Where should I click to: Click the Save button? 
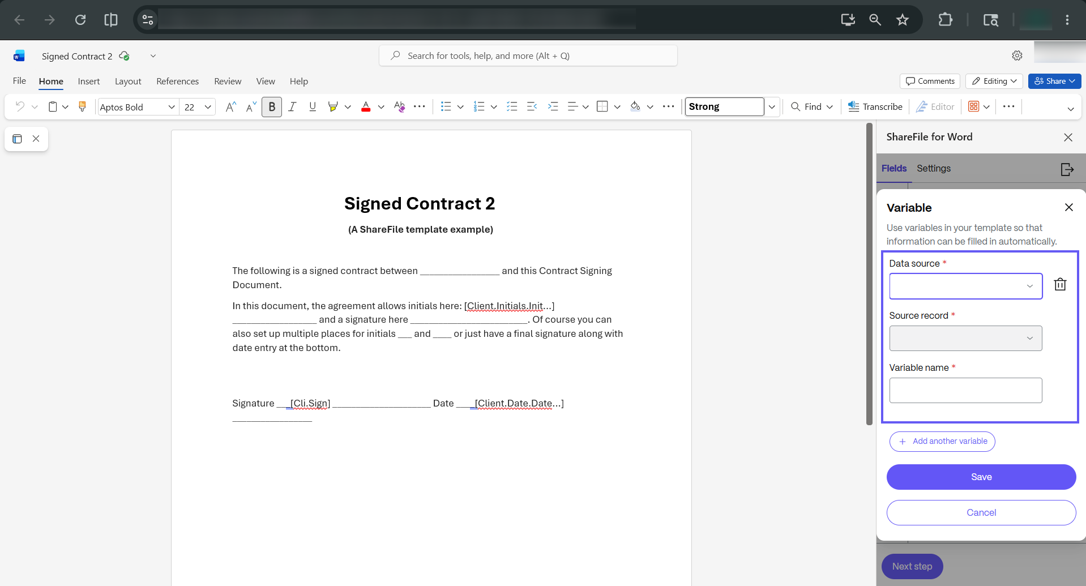[x=981, y=477]
